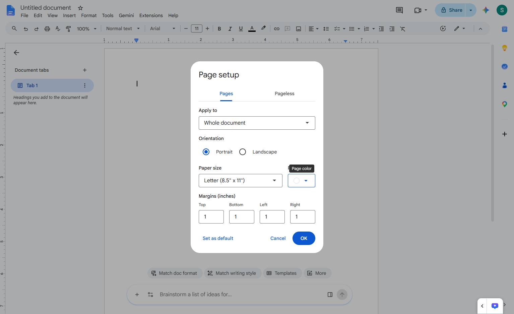Click the OK button in Page setup
The width and height of the screenshot is (514, 314).
pyautogui.click(x=304, y=238)
